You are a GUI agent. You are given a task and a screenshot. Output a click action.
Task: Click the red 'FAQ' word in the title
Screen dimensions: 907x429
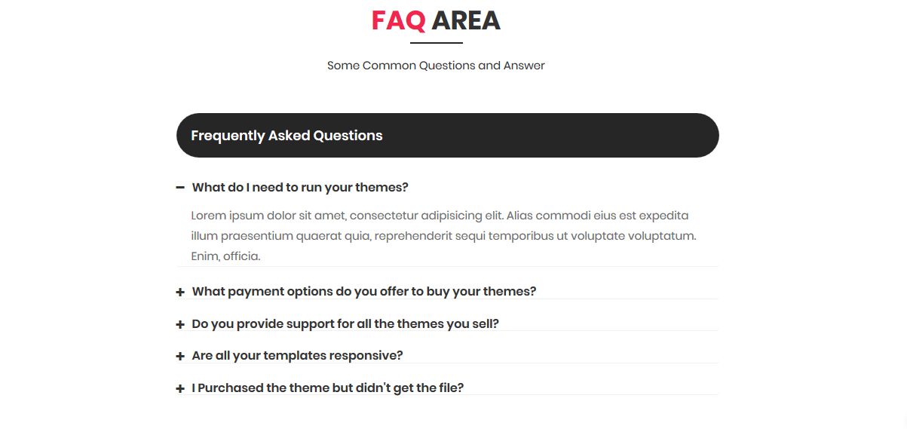pyautogui.click(x=398, y=21)
